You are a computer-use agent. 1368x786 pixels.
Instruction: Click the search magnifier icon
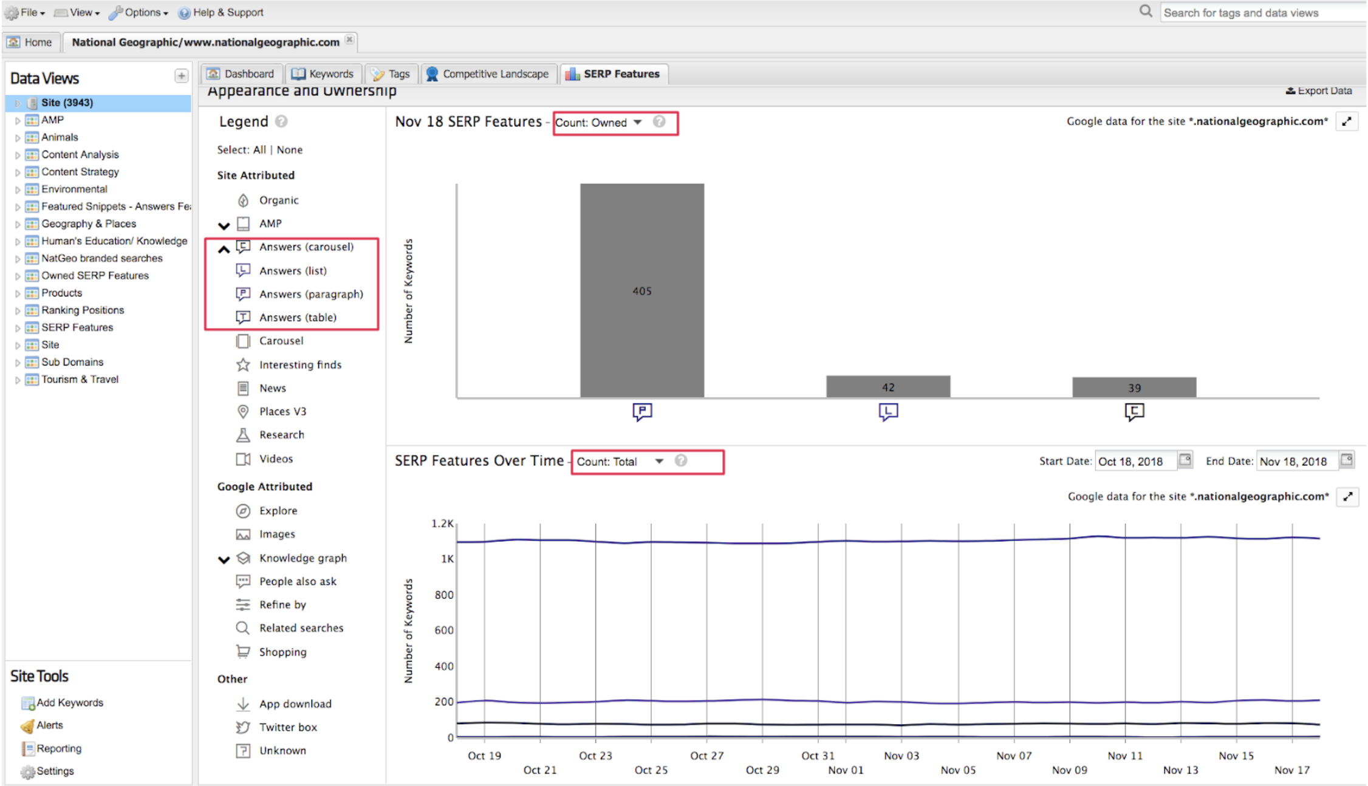[1146, 12]
